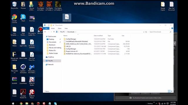Open the Bandicam taskbar button
Image resolution: width=188 pixels, height=105 pixels.
38,104
